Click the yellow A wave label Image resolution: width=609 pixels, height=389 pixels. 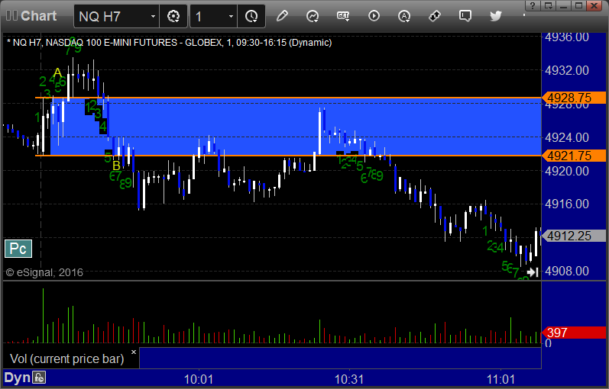pos(57,72)
